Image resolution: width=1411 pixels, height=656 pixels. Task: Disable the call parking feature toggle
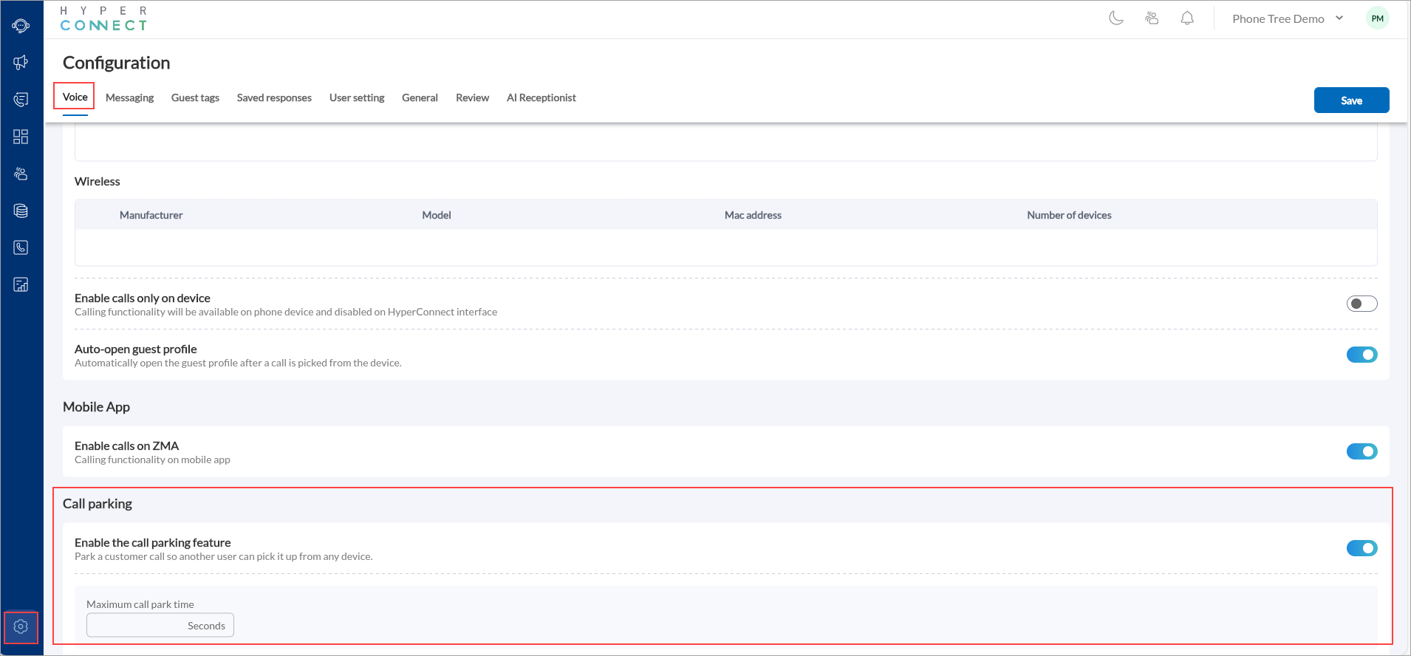pos(1362,548)
